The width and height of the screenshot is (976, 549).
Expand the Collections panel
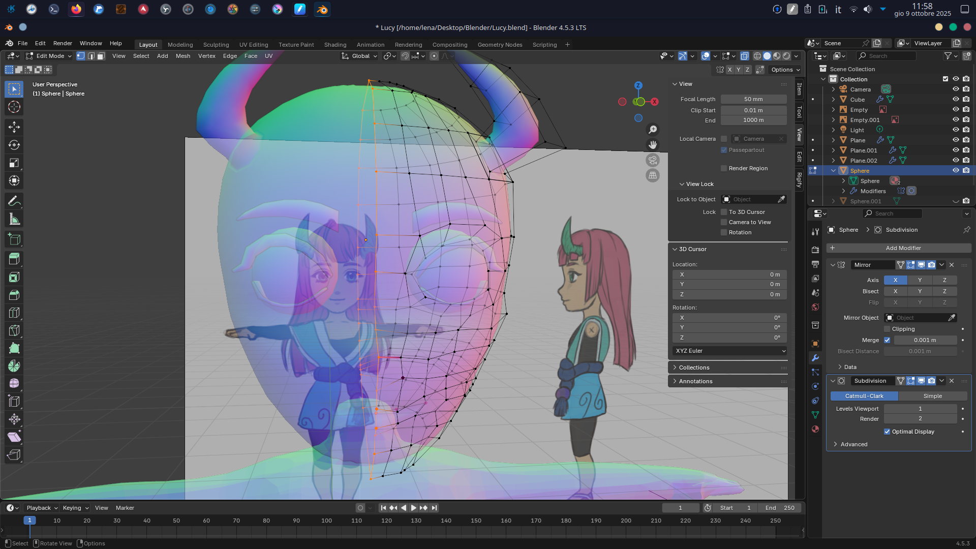point(694,368)
